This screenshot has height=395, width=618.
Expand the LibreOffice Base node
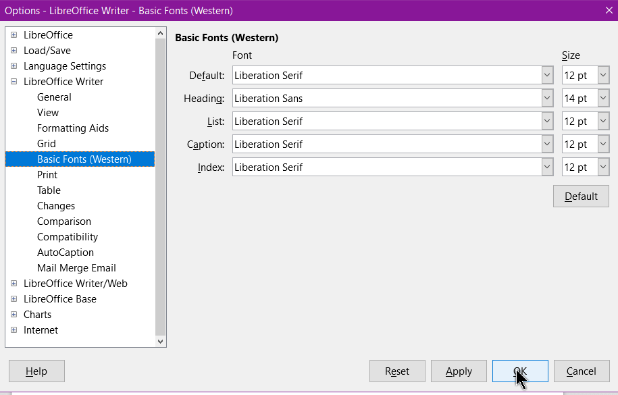(x=14, y=299)
